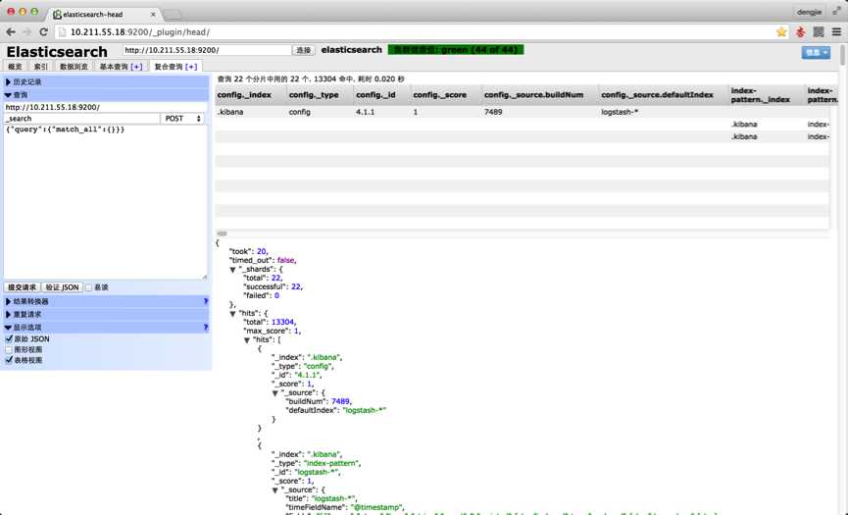Collapse the "_shards" JSON node
This screenshot has height=515, width=848.
pos(232,270)
